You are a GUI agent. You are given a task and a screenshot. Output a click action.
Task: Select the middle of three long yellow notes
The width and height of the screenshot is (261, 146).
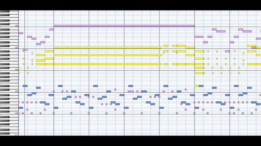pos(108,55)
